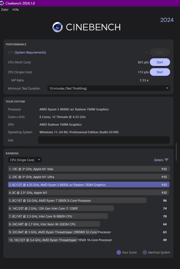Click the Identical System legend dot
This screenshot has width=180, height=269.
[x=145, y=252]
